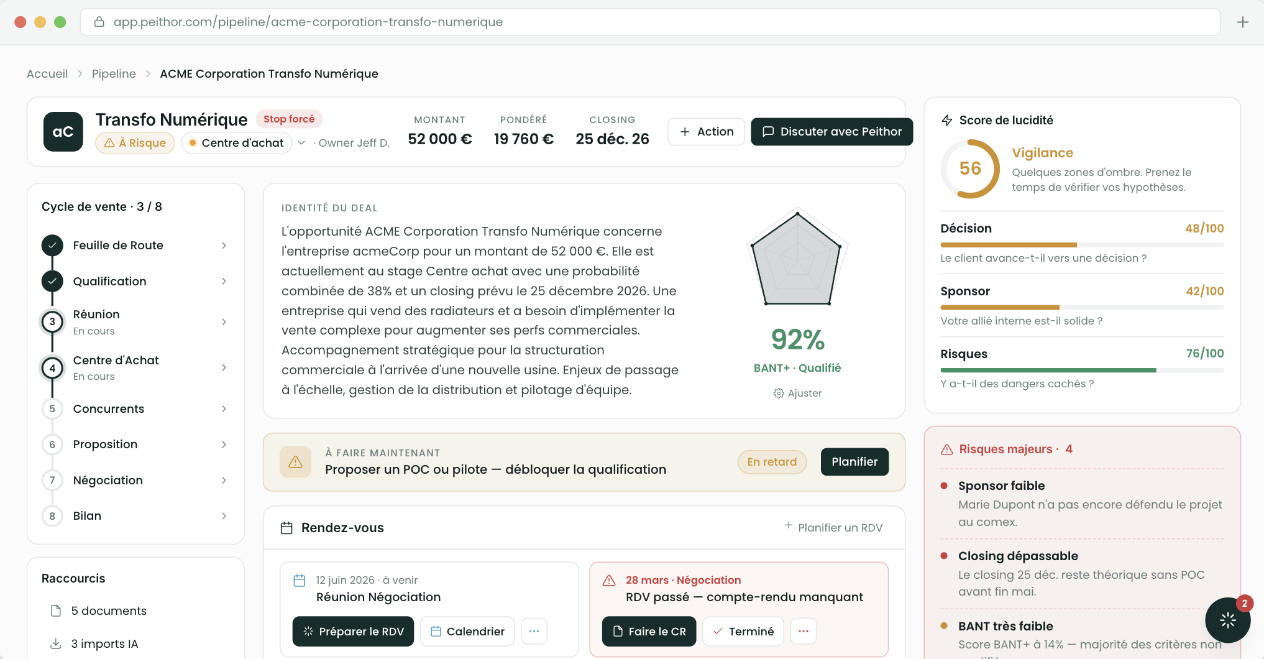Screen dimensions: 1264x659
Task: Click the lock icon in the address bar
Action: pos(99,22)
